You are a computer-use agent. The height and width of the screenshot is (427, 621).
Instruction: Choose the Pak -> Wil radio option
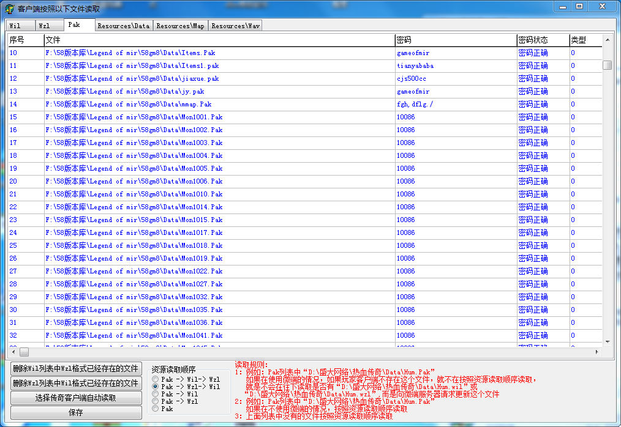[156, 394]
